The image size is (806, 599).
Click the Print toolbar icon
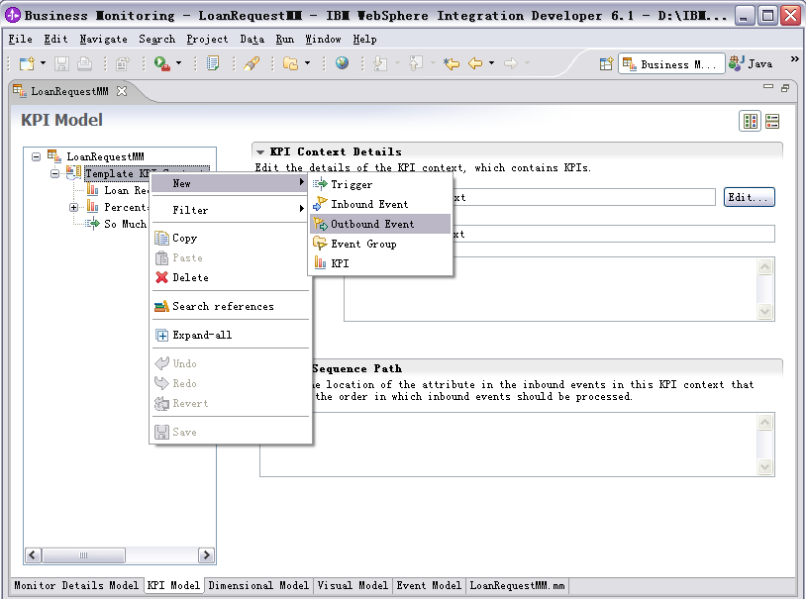click(x=85, y=63)
